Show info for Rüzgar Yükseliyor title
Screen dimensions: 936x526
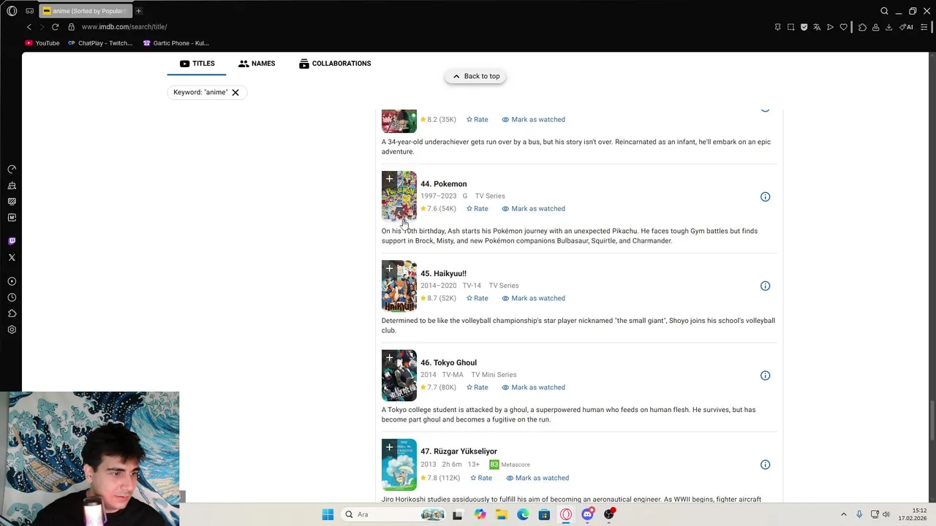point(765,465)
